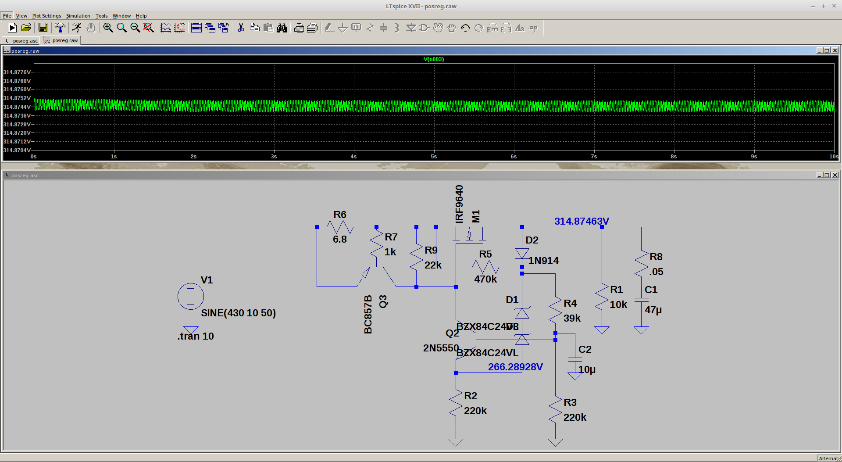Screen dimensions: 842x462
Task: Click the New Schematic icon
Action: [12, 28]
